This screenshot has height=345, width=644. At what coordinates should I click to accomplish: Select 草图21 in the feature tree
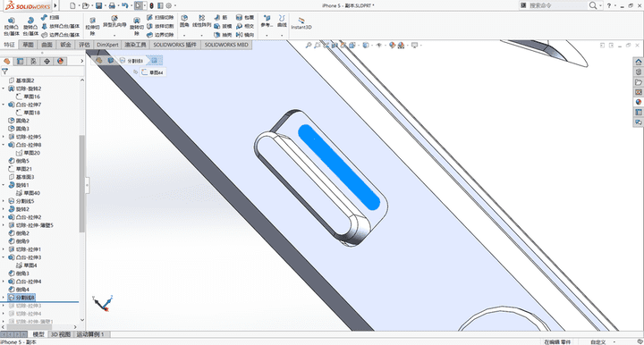(x=20, y=169)
